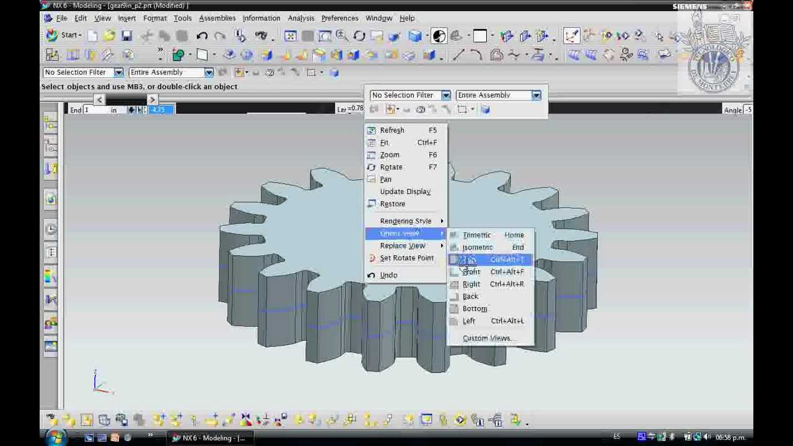Viewport: 793px width, 446px height.
Task: Select Pan in the context menu
Action: (x=406, y=180)
